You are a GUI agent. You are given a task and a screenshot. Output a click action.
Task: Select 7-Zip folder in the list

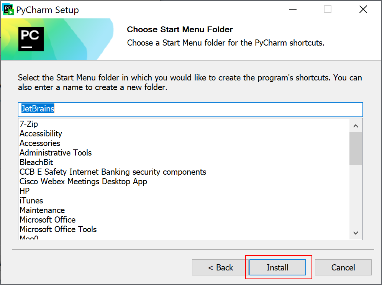tap(29, 124)
